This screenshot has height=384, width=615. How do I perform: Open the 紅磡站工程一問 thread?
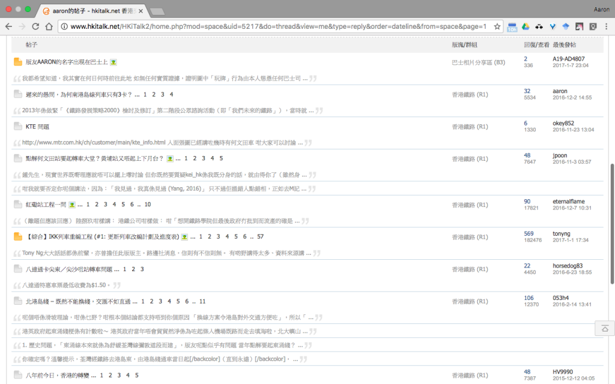[x=46, y=205]
